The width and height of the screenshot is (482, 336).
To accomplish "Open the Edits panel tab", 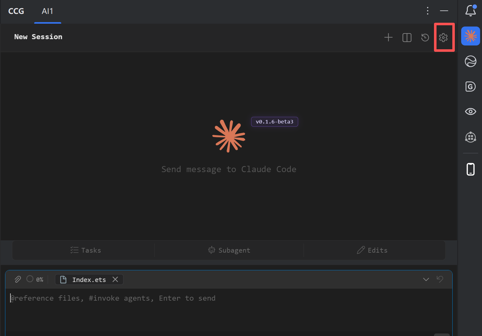I will click(372, 250).
